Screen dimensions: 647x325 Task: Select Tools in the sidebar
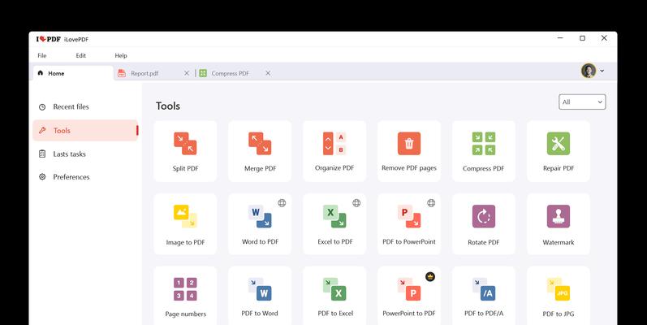(x=85, y=131)
